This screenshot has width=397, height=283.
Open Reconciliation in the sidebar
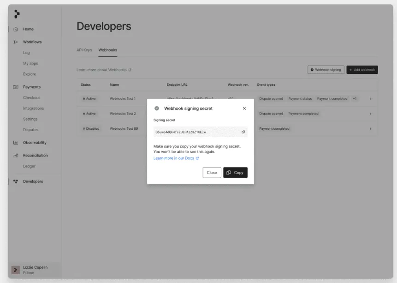(x=36, y=156)
